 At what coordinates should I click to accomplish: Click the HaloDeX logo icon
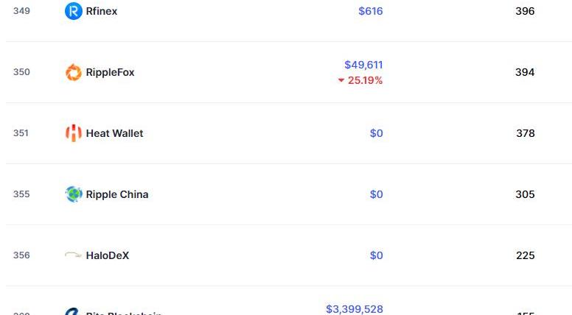click(x=73, y=255)
